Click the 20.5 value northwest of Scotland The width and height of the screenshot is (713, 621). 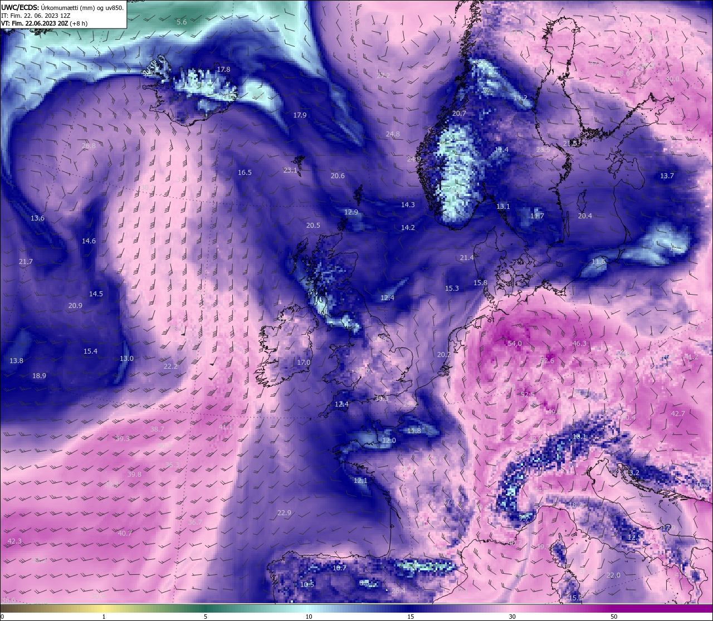tap(313, 226)
